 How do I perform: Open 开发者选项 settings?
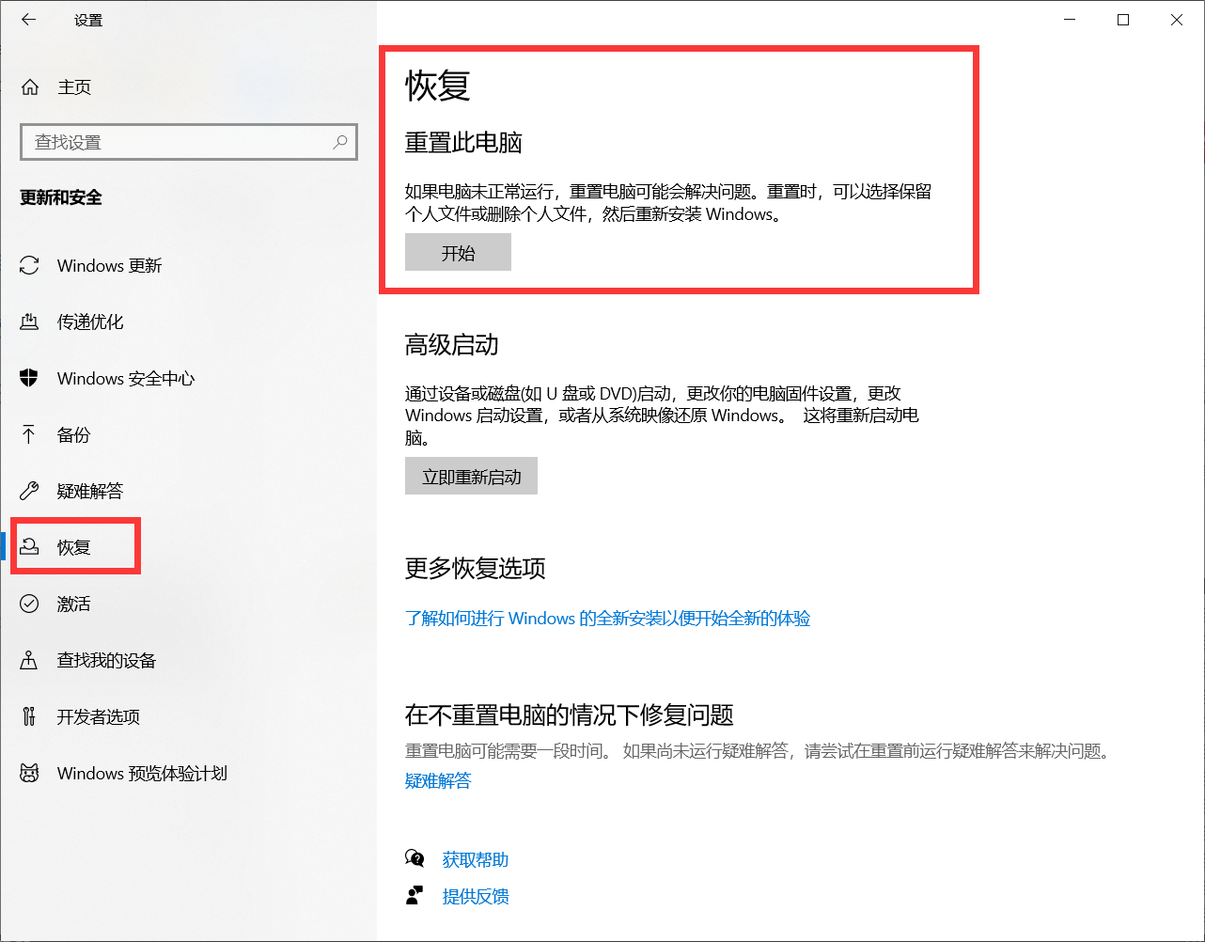(x=188, y=716)
